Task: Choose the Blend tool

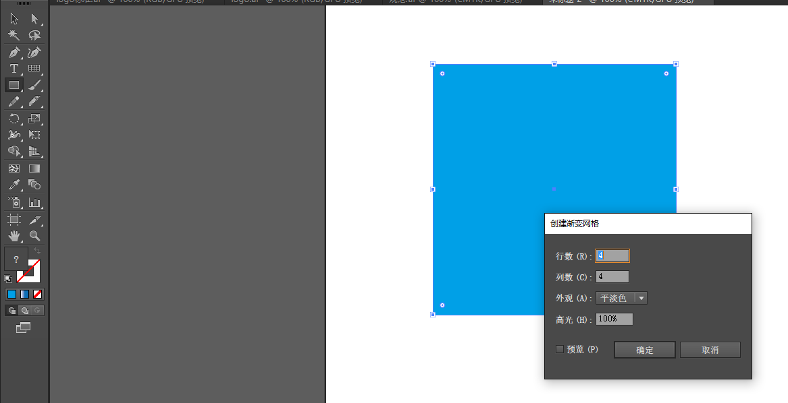Action: [34, 185]
